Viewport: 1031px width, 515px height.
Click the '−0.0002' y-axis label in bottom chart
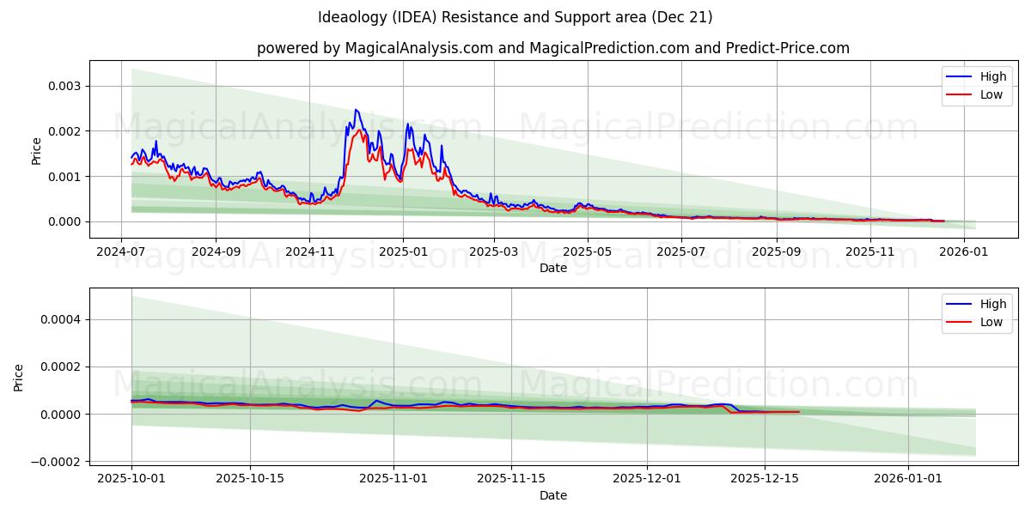click(x=55, y=462)
